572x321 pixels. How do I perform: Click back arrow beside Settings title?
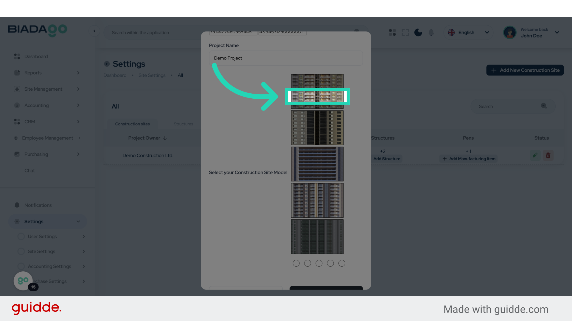coord(107,64)
